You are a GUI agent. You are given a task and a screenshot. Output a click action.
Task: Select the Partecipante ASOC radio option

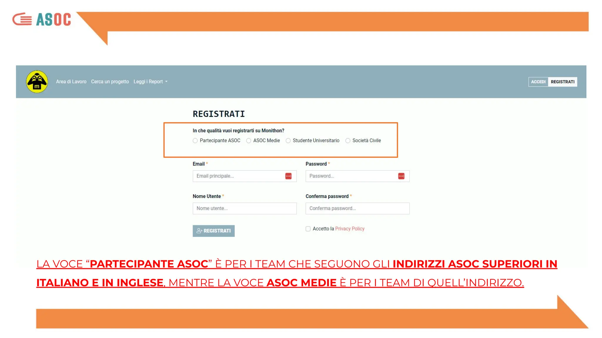point(195,141)
